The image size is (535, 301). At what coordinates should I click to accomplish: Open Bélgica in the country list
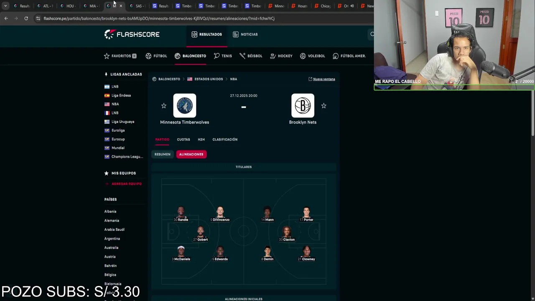coord(110,275)
